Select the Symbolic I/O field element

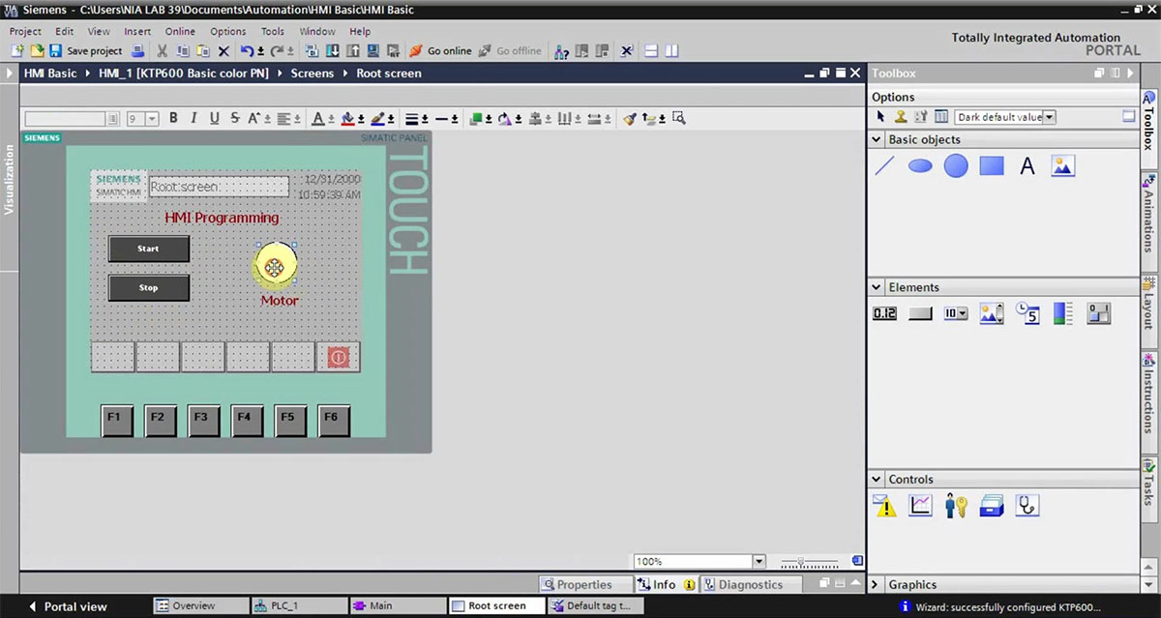coord(956,313)
